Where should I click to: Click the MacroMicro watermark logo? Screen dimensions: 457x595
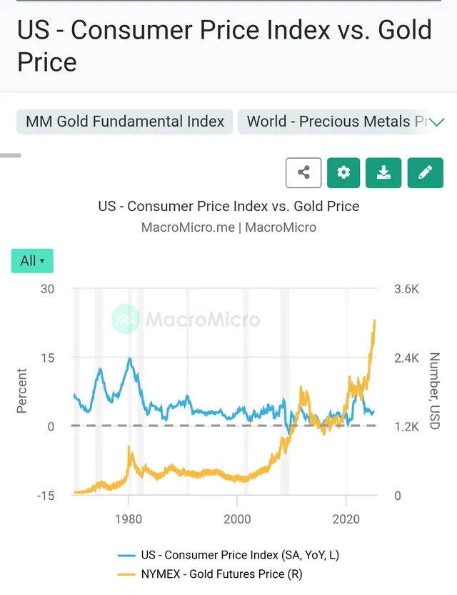coord(186,319)
